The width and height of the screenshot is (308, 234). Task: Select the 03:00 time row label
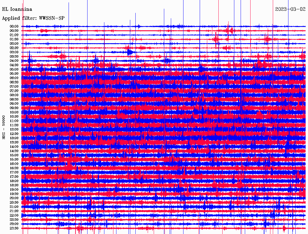(x=14, y=52)
